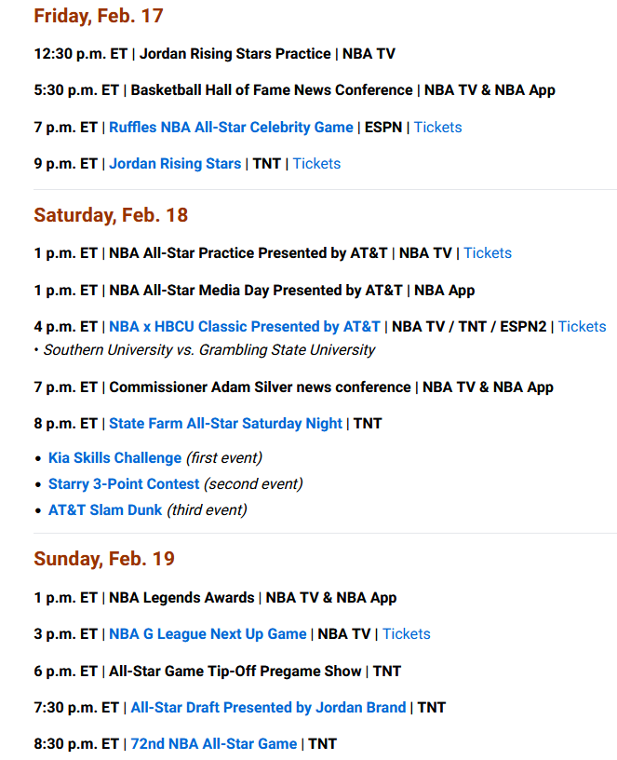Open the 72nd NBA All-Star Game link
Image resolution: width=617 pixels, height=760 pixels.
[x=213, y=744]
